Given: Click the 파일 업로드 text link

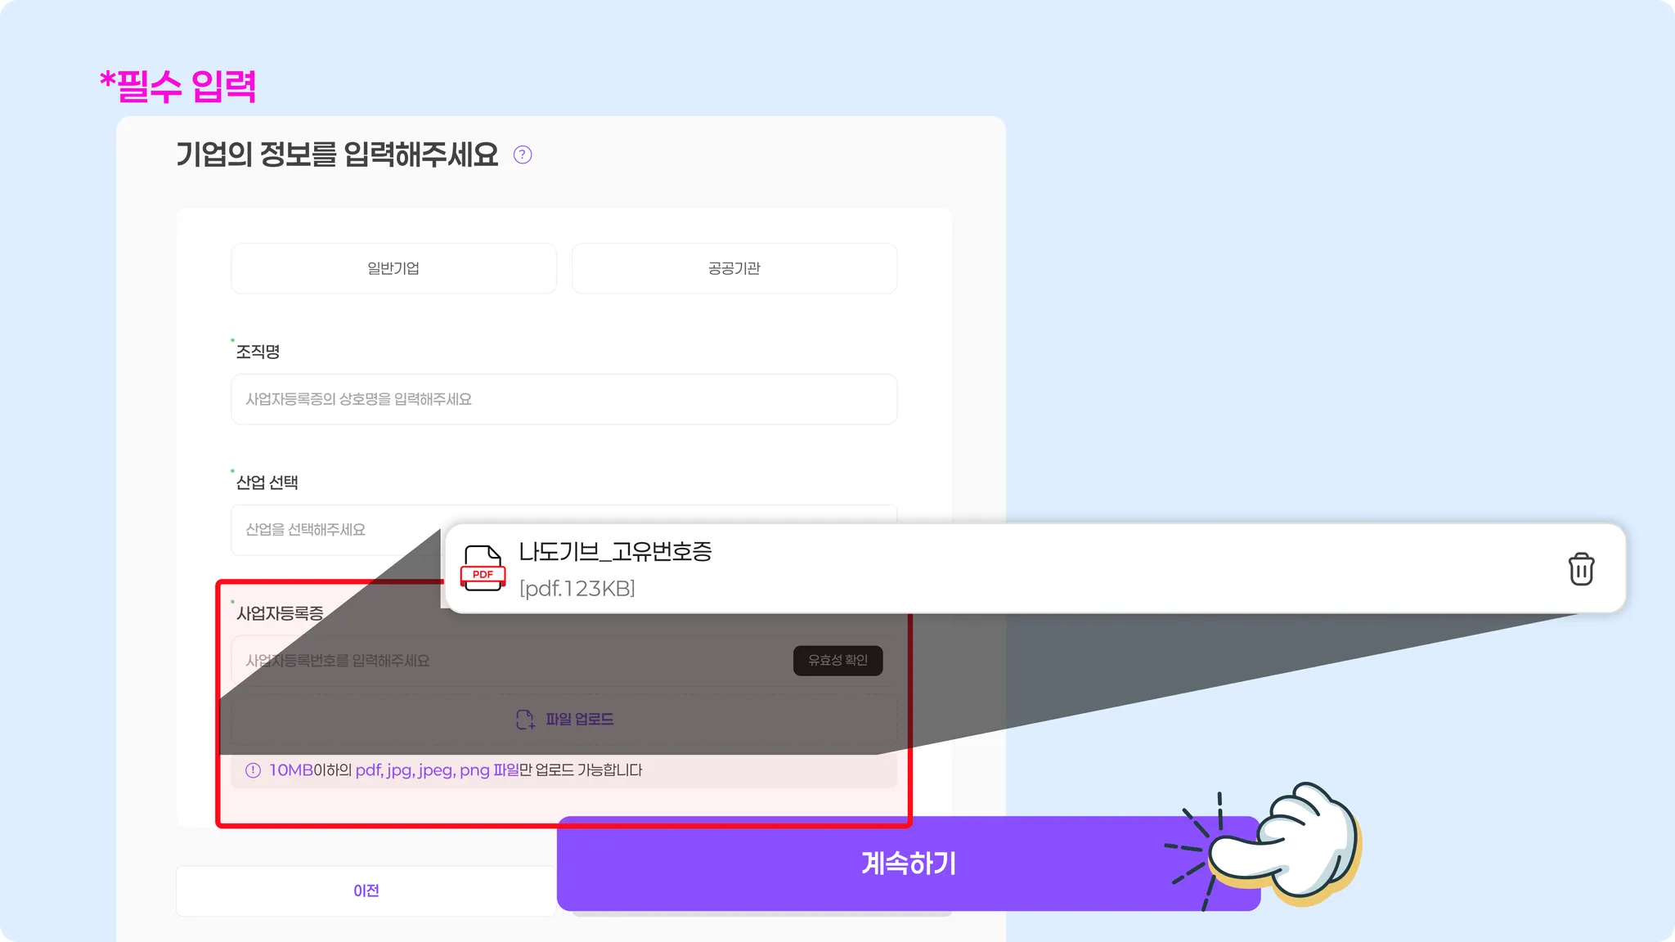Looking at the screenshot, I should 579,720.
